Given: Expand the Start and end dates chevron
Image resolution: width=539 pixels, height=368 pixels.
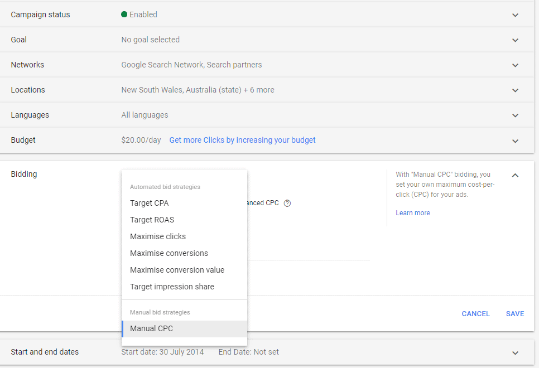Looking at the screenshot, I should [515, 353].
